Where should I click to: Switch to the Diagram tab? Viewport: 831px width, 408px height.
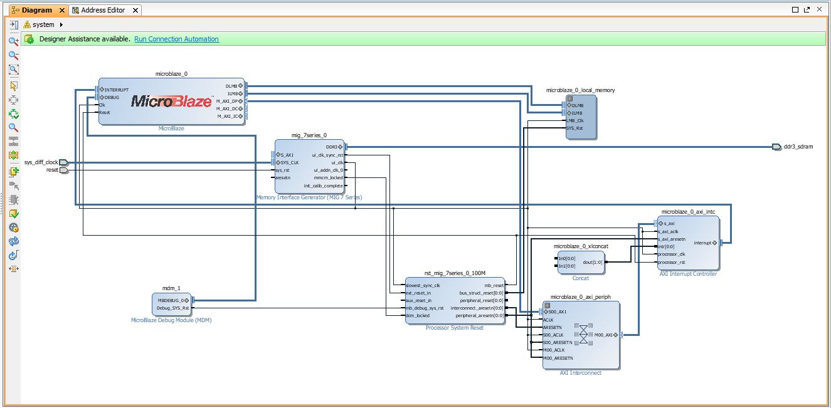click(37, 10)
